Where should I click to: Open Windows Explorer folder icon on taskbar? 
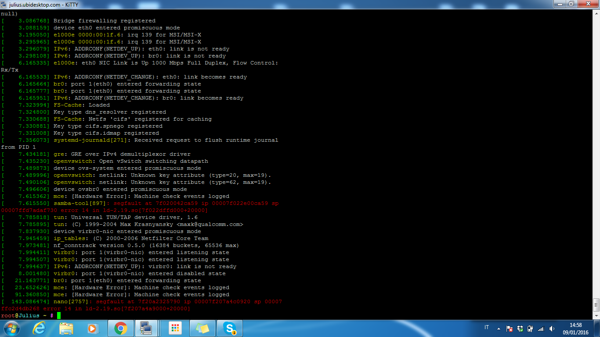point(66,328)
